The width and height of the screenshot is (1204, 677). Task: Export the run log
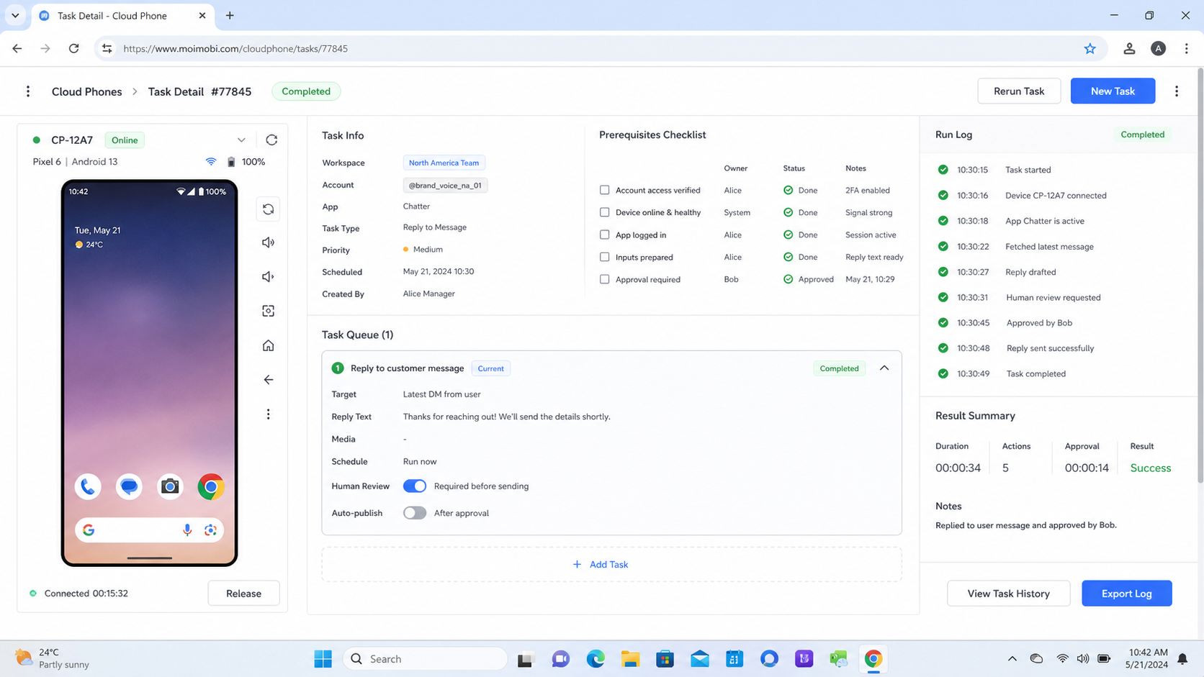tap(1126, 594)
